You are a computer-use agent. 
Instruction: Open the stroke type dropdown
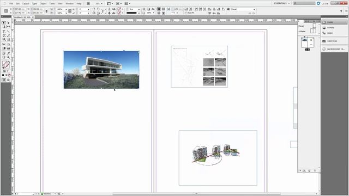click(139, 13)
